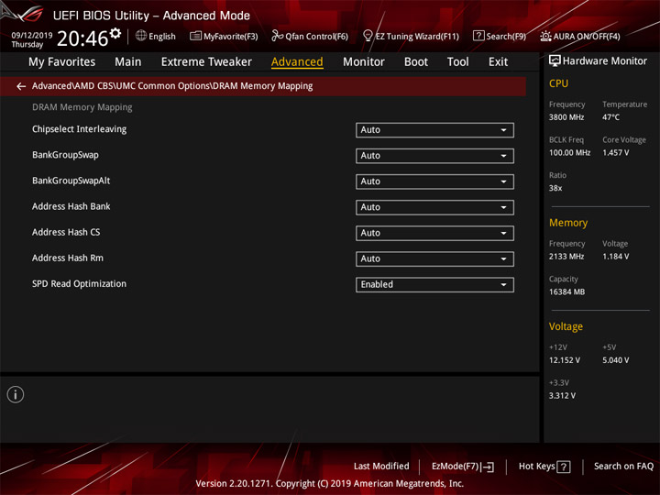Click the CPU frequency value 3800 MHz

(566, 117)
